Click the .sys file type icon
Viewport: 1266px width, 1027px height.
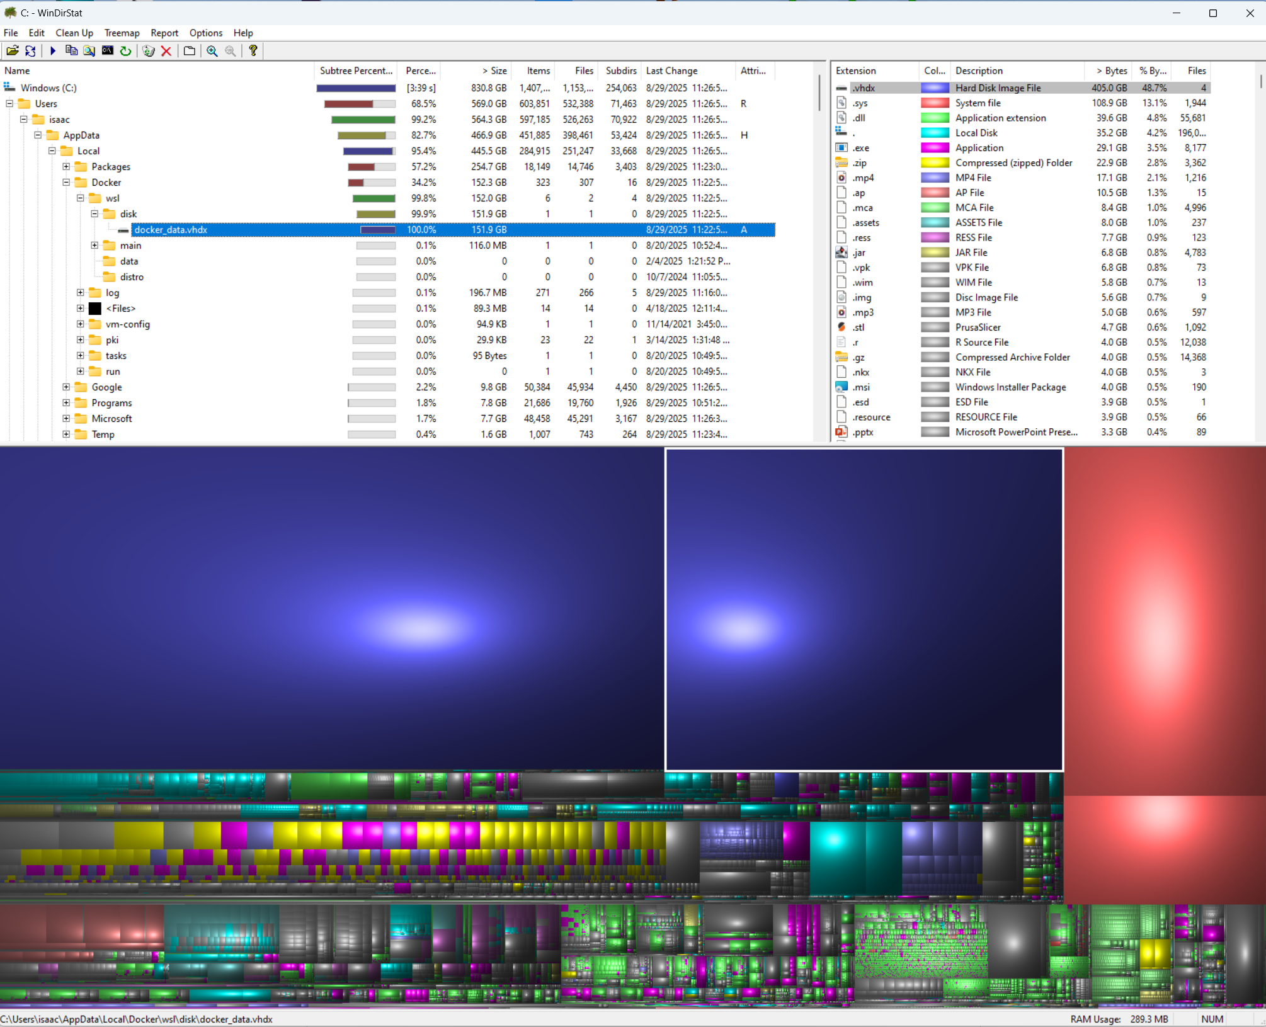(841, 103)
